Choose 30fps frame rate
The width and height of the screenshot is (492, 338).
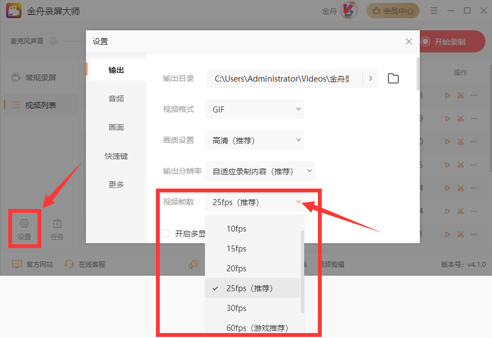(252, 308)
